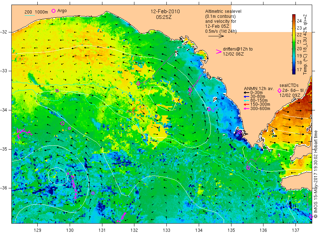320x235 pixels.
Task: Click the red arrow for 150-300m depth
Action: point(246,104)
